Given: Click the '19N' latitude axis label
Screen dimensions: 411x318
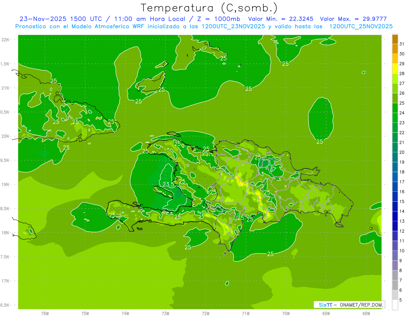Looking at the screenshot, I should tap(5, 185).
